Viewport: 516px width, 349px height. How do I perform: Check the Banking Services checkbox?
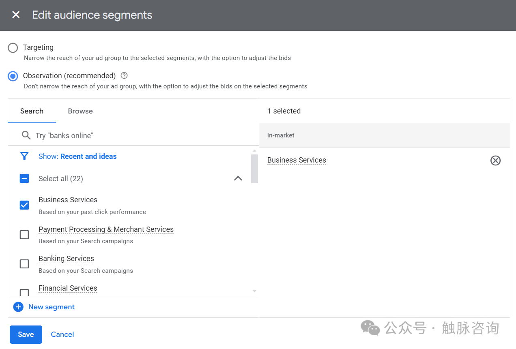24,264
